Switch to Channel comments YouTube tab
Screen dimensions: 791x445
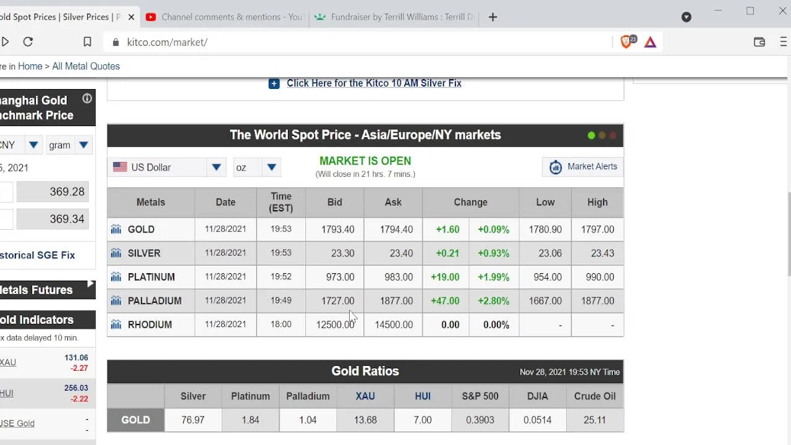[x=225, y=17]
